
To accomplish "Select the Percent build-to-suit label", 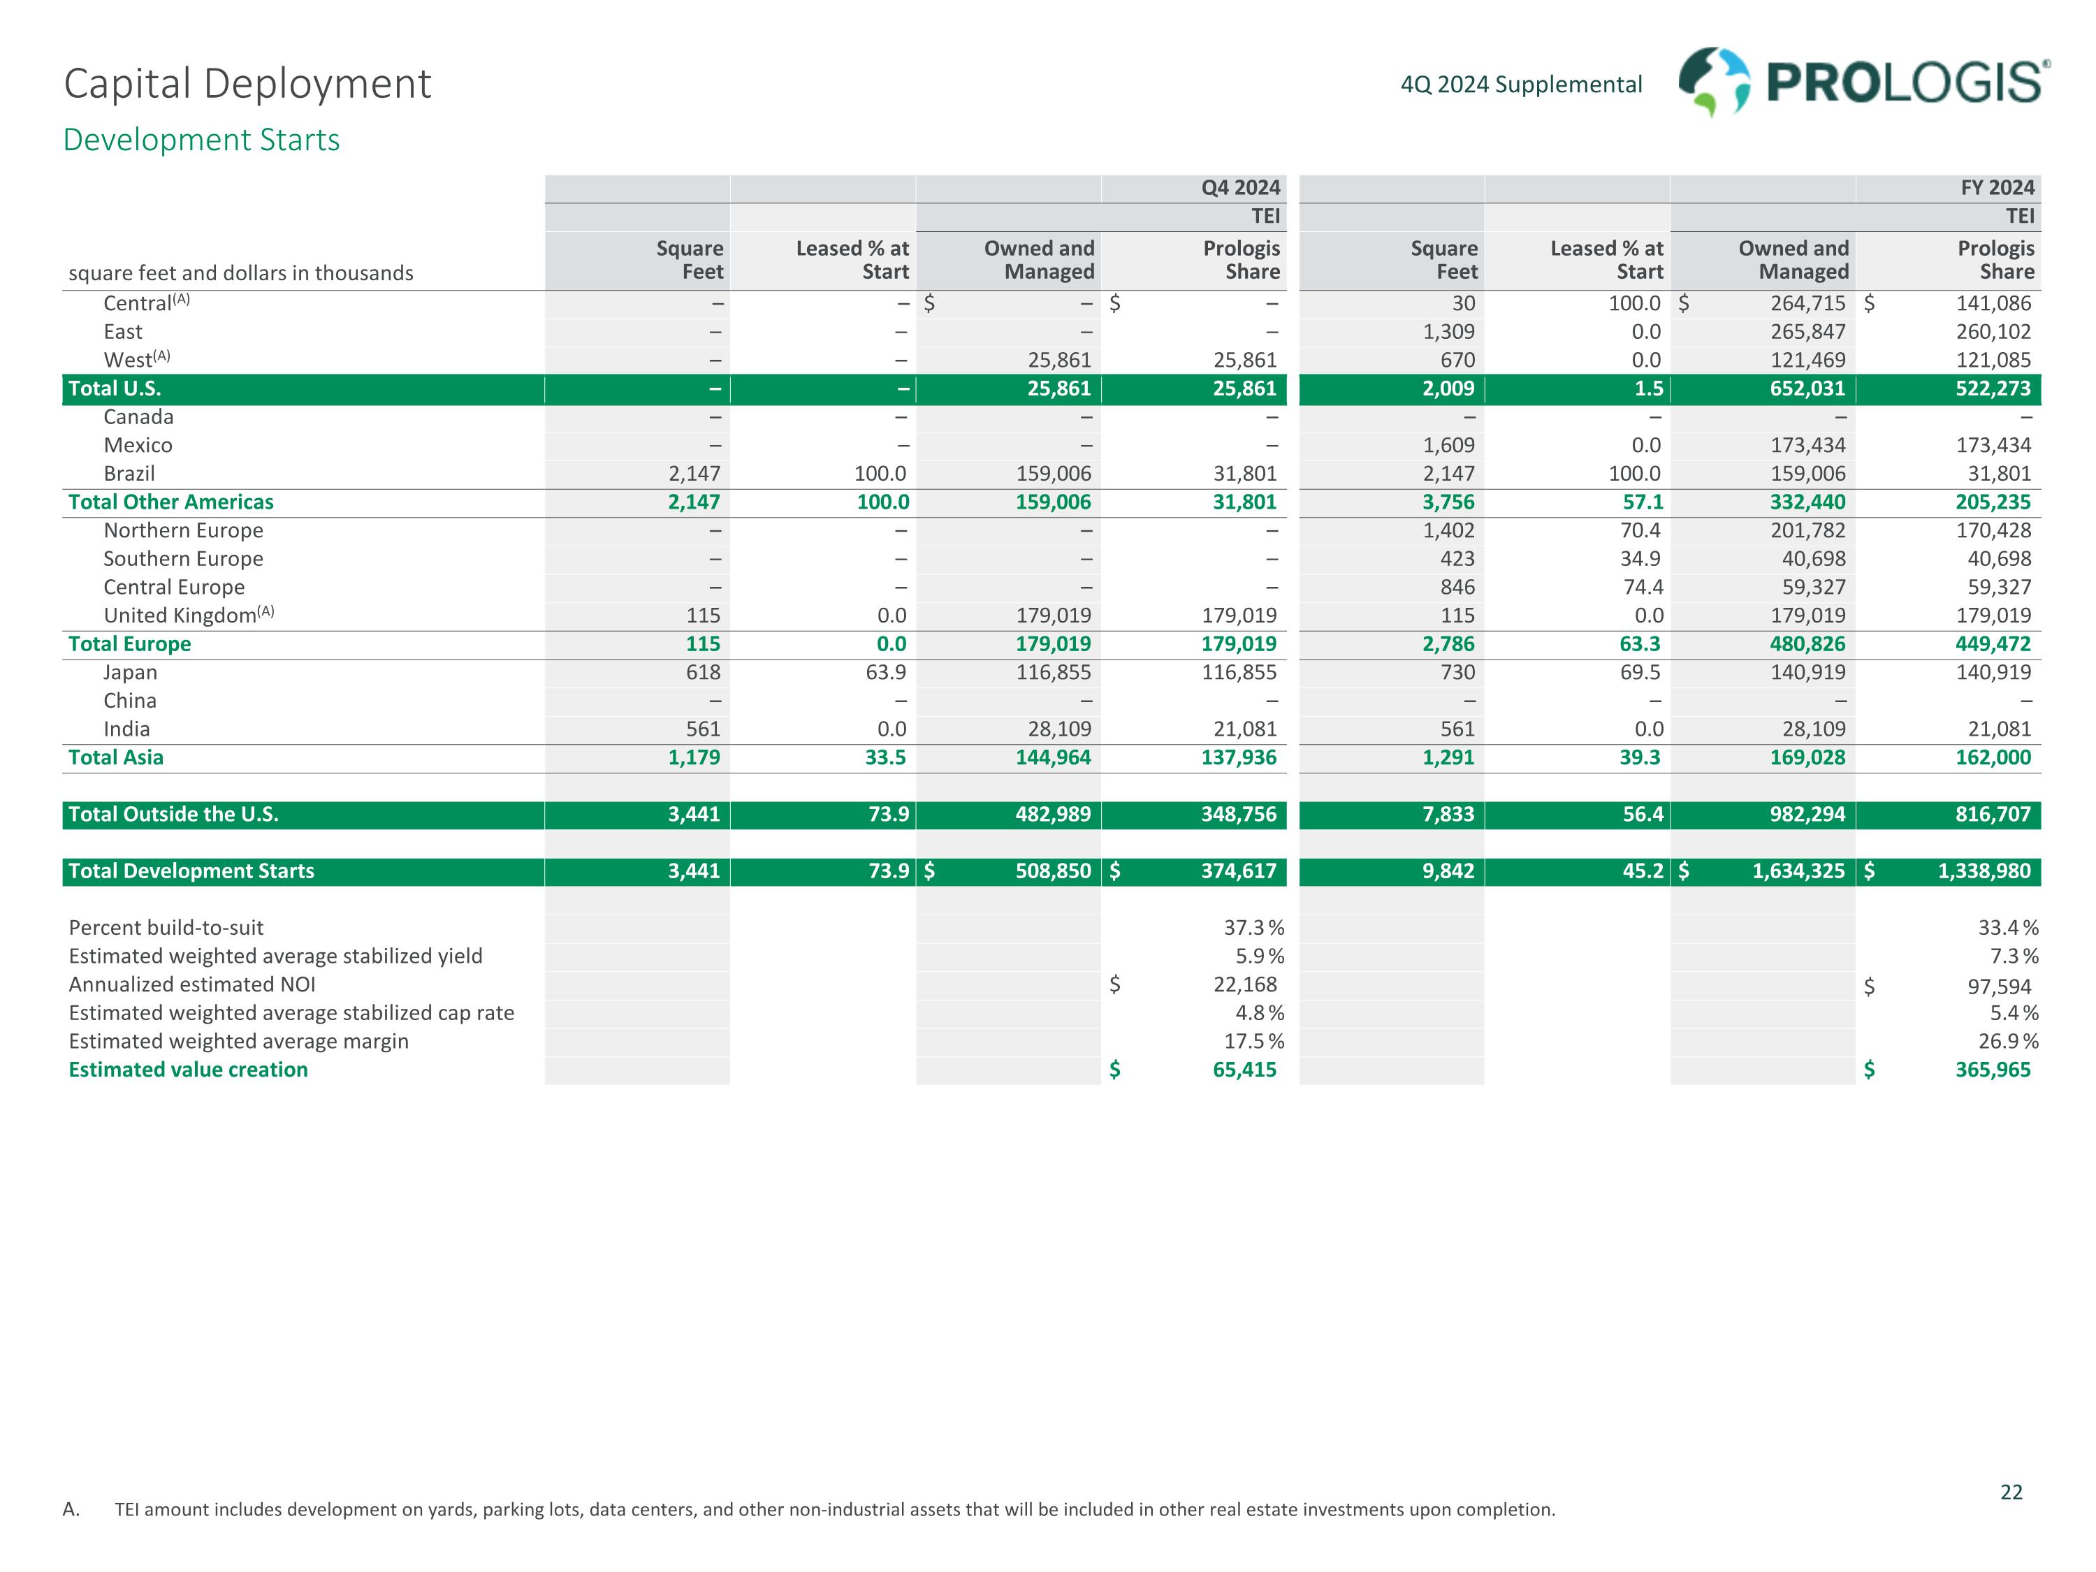I will [166, 928].
